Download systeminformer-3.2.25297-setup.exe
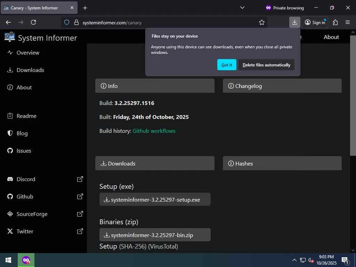 [x=155, y=199]
